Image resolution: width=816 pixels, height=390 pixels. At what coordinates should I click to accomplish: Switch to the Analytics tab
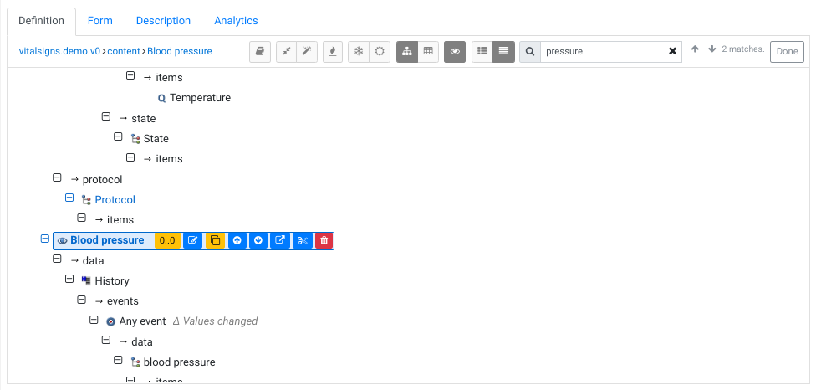click(x=236, y=20)
